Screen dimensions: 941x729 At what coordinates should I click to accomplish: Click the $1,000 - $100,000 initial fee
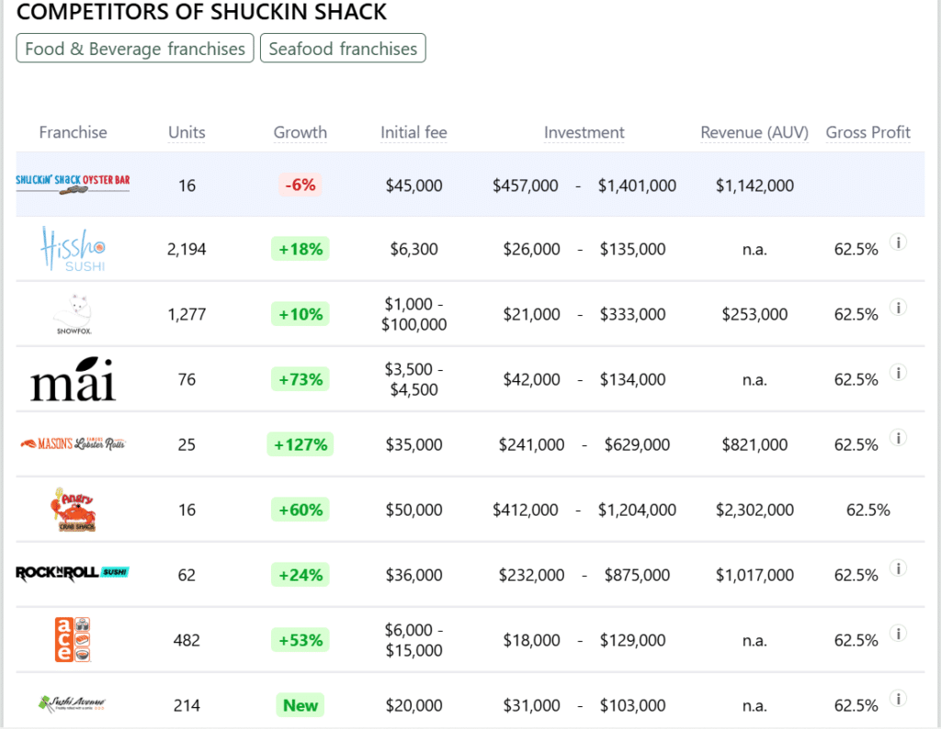click(x=414, y=314)
